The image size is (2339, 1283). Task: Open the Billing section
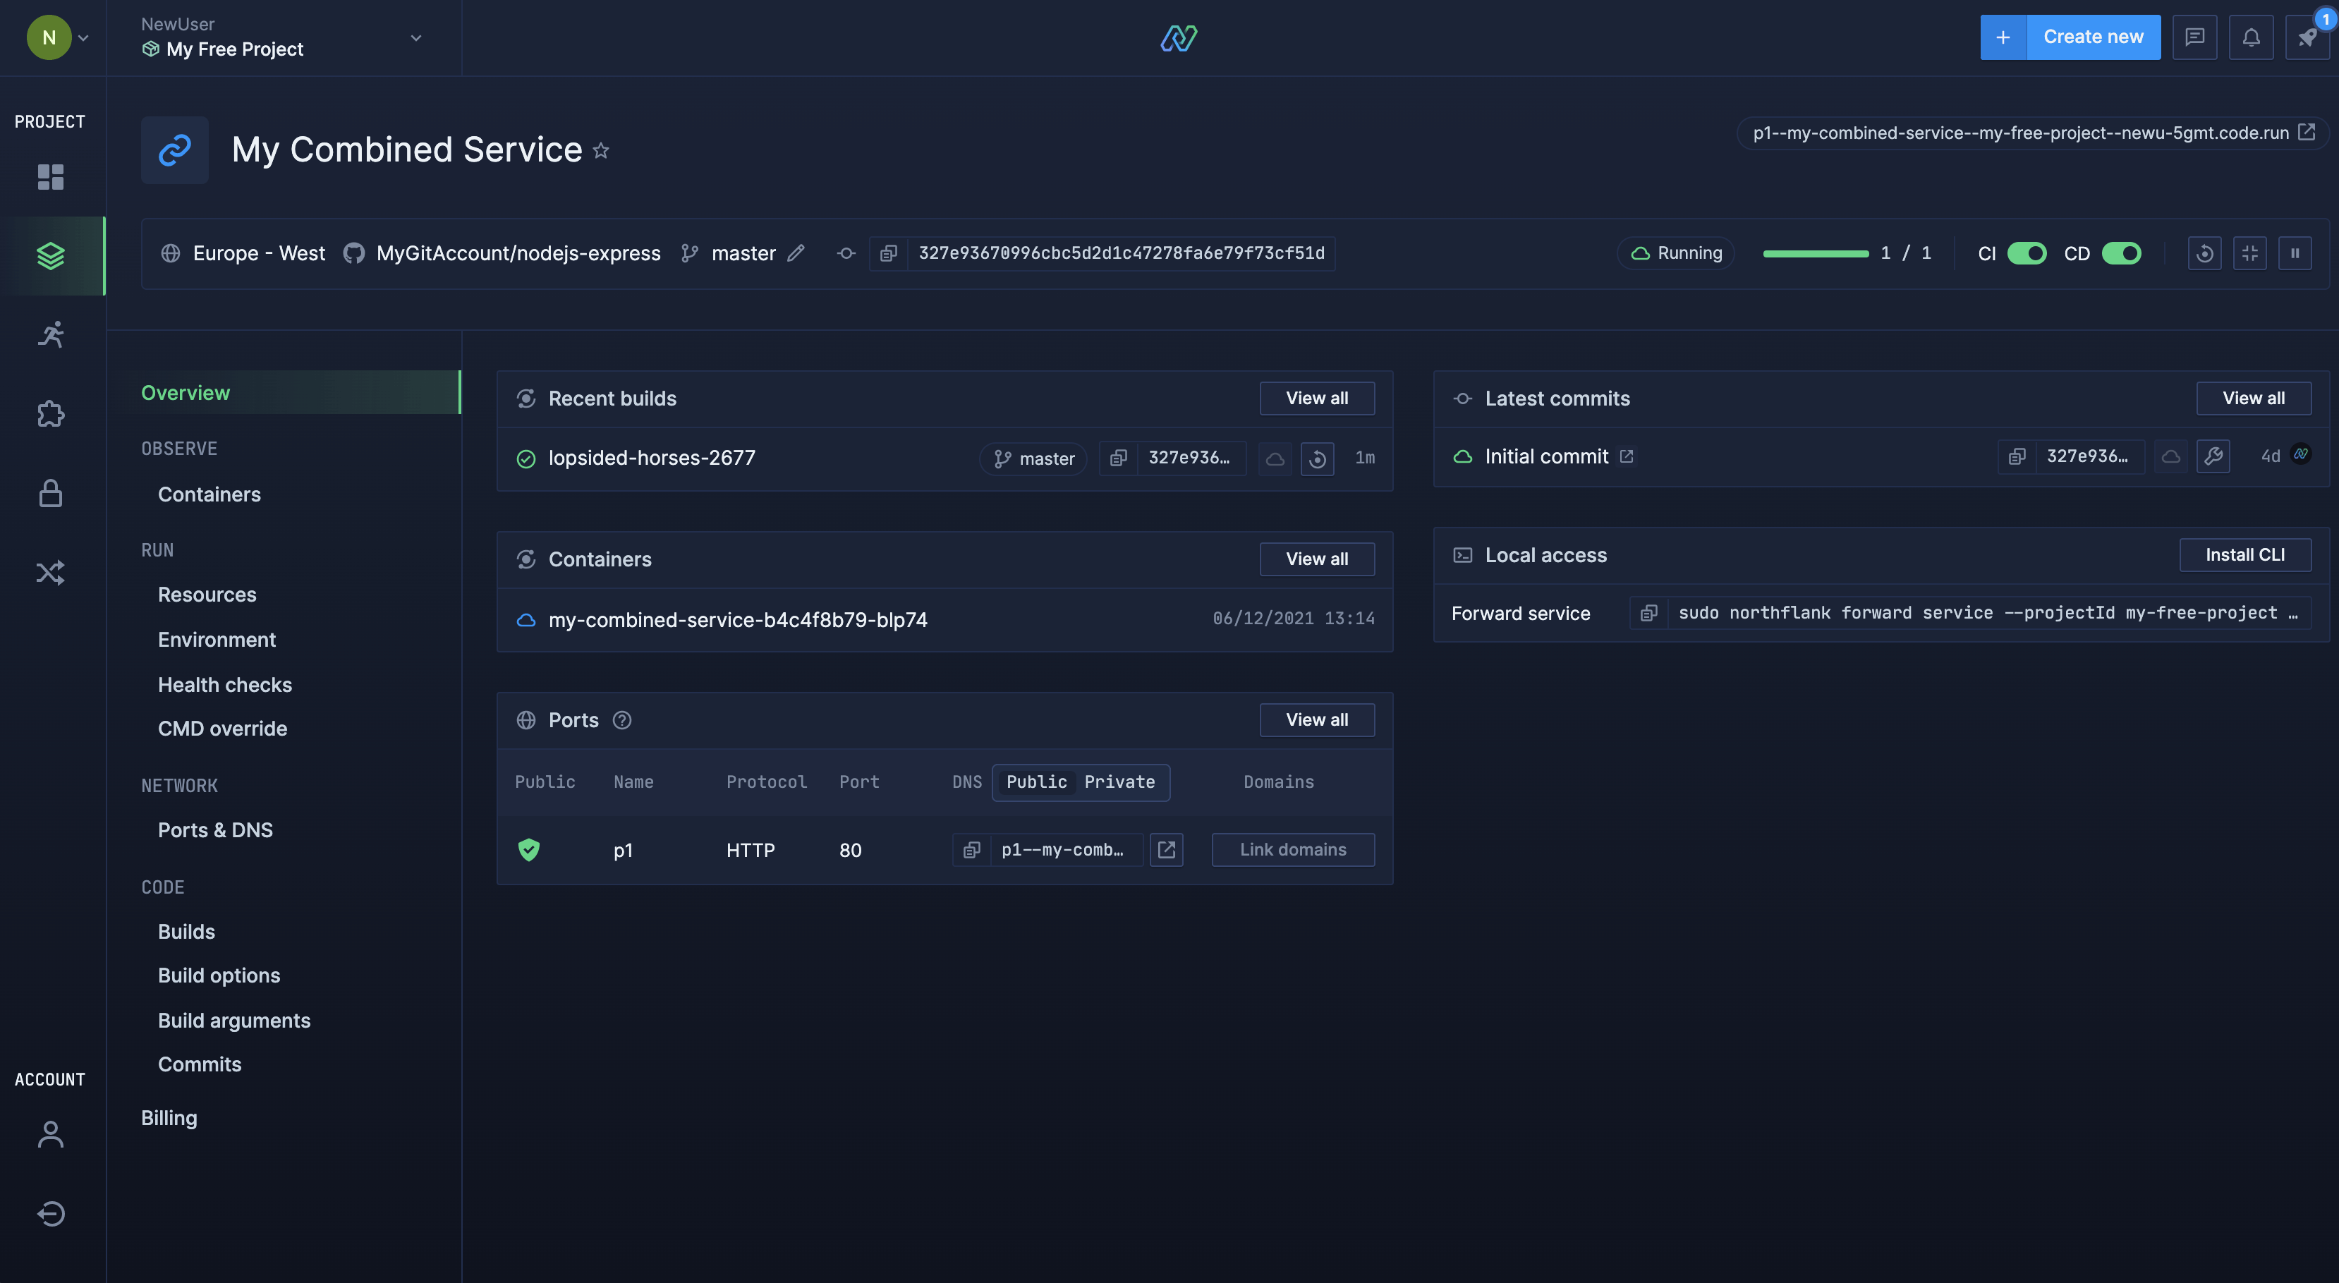169,1118
